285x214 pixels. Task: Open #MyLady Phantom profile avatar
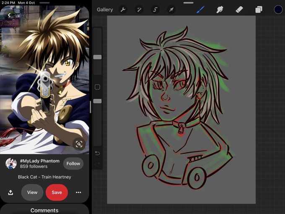tap(11, 164)
